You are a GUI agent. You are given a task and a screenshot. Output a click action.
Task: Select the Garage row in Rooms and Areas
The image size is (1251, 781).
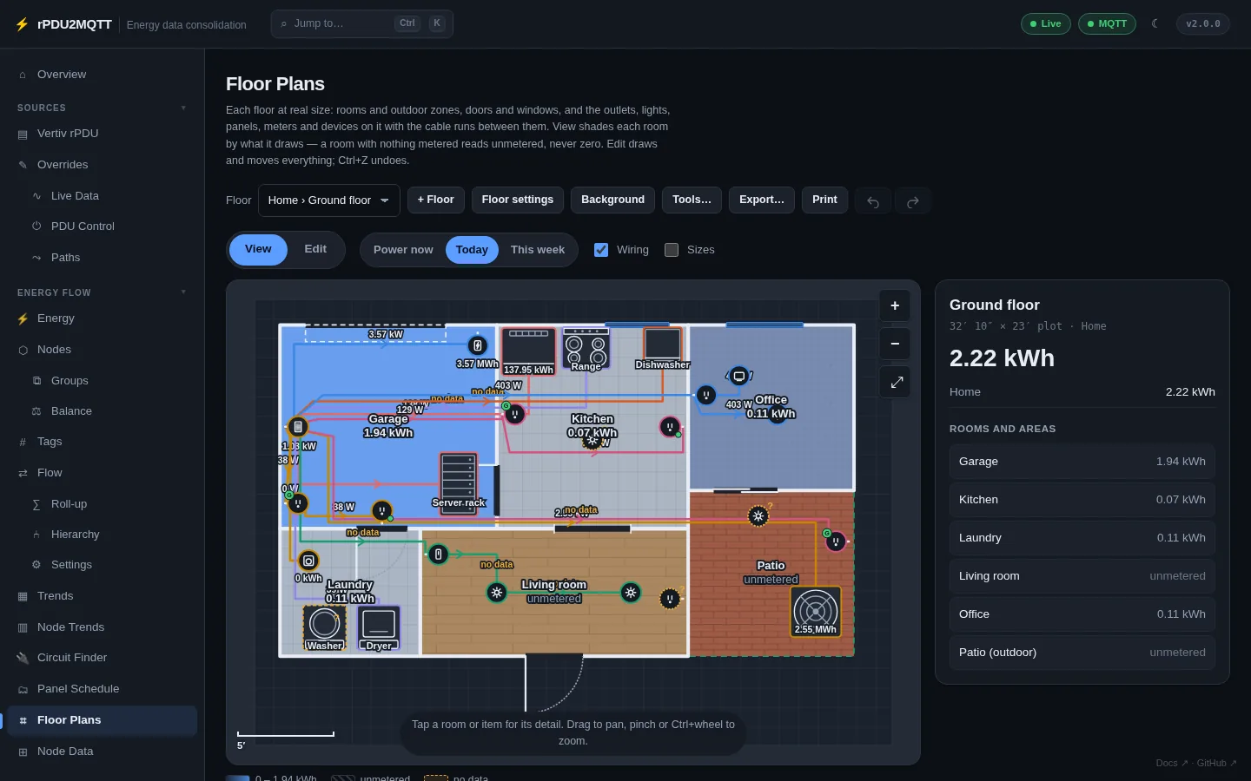coord(1082,462)
